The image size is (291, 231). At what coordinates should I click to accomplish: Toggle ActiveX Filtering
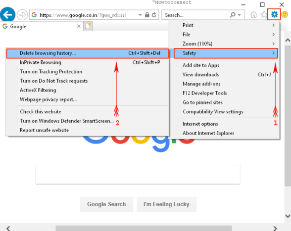88,90
